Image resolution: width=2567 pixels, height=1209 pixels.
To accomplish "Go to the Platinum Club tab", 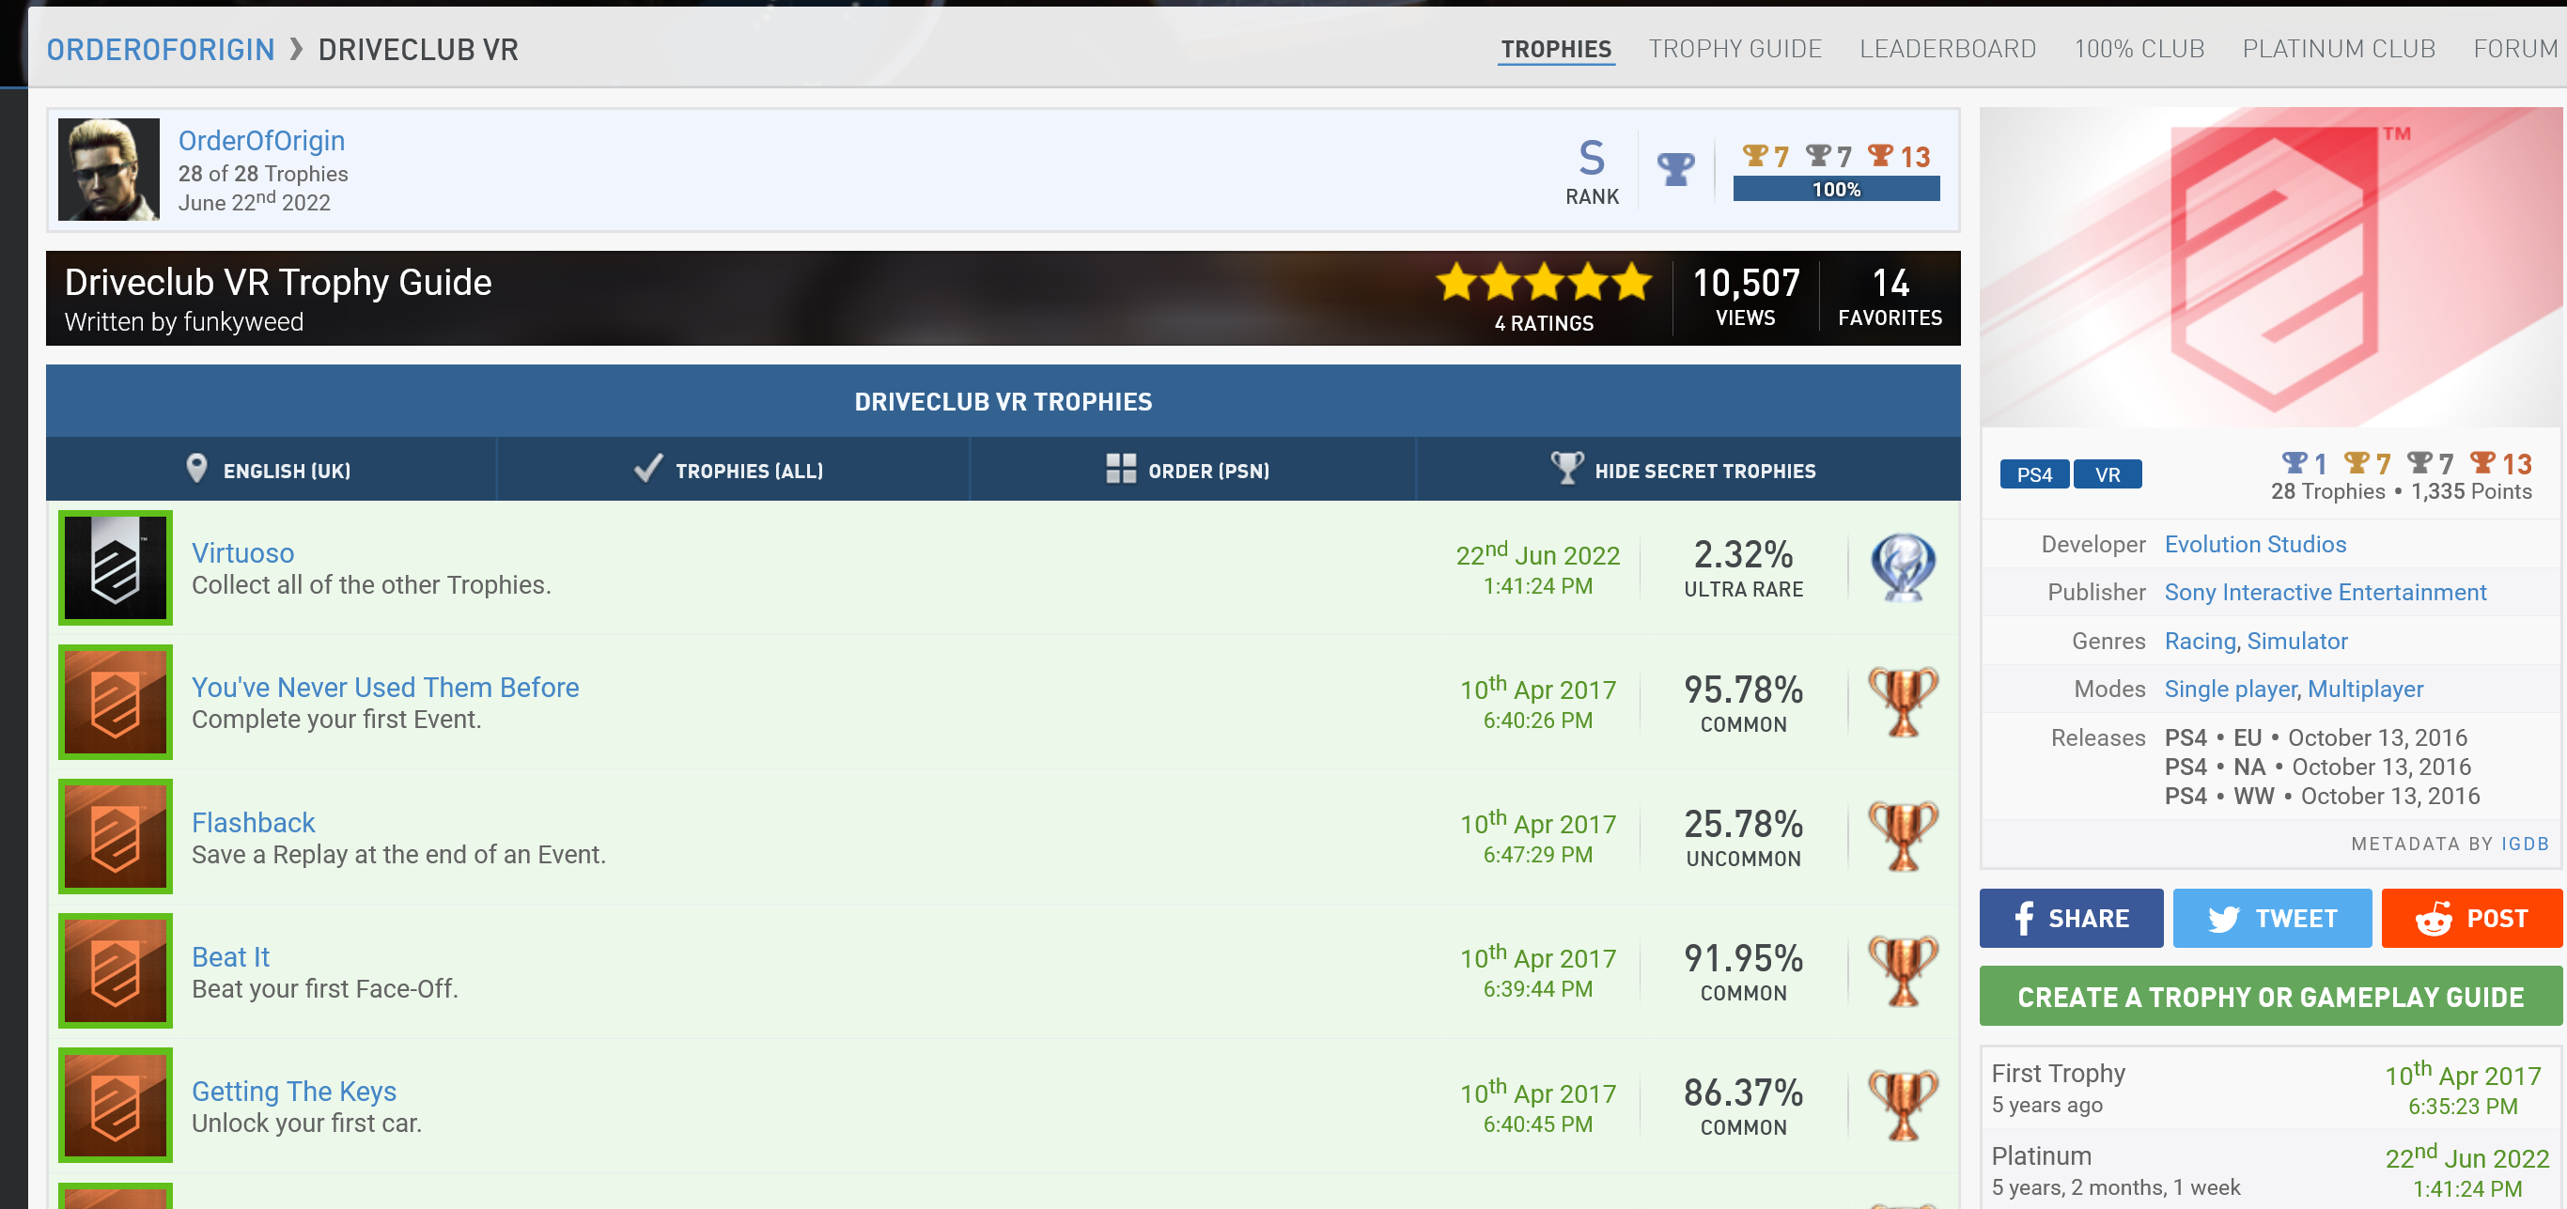I will [x=2338, y=49].
